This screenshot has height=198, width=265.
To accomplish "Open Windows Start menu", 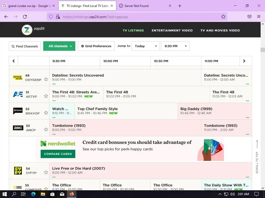I will coord(5,194).
